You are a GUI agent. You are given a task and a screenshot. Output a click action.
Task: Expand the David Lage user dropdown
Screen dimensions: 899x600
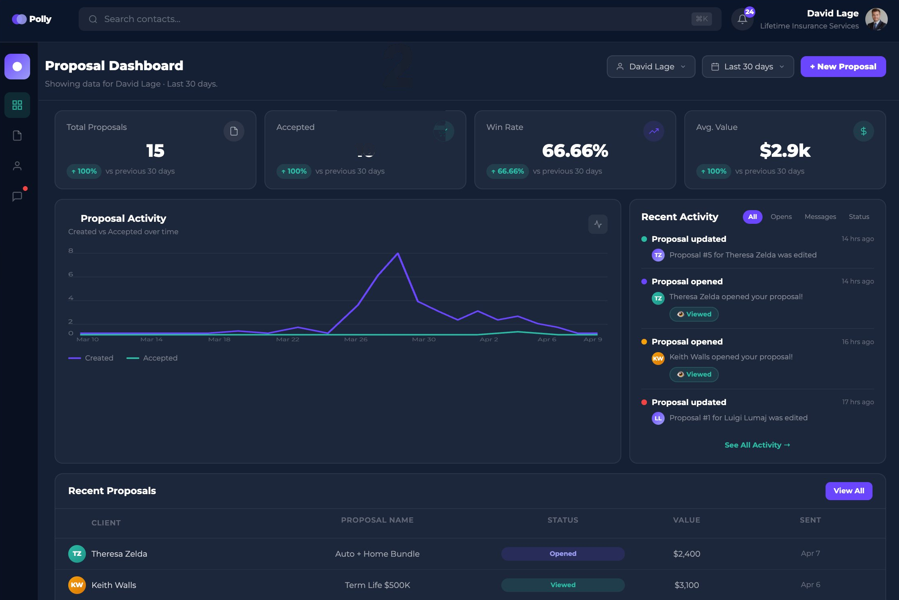tap(651, 67)
